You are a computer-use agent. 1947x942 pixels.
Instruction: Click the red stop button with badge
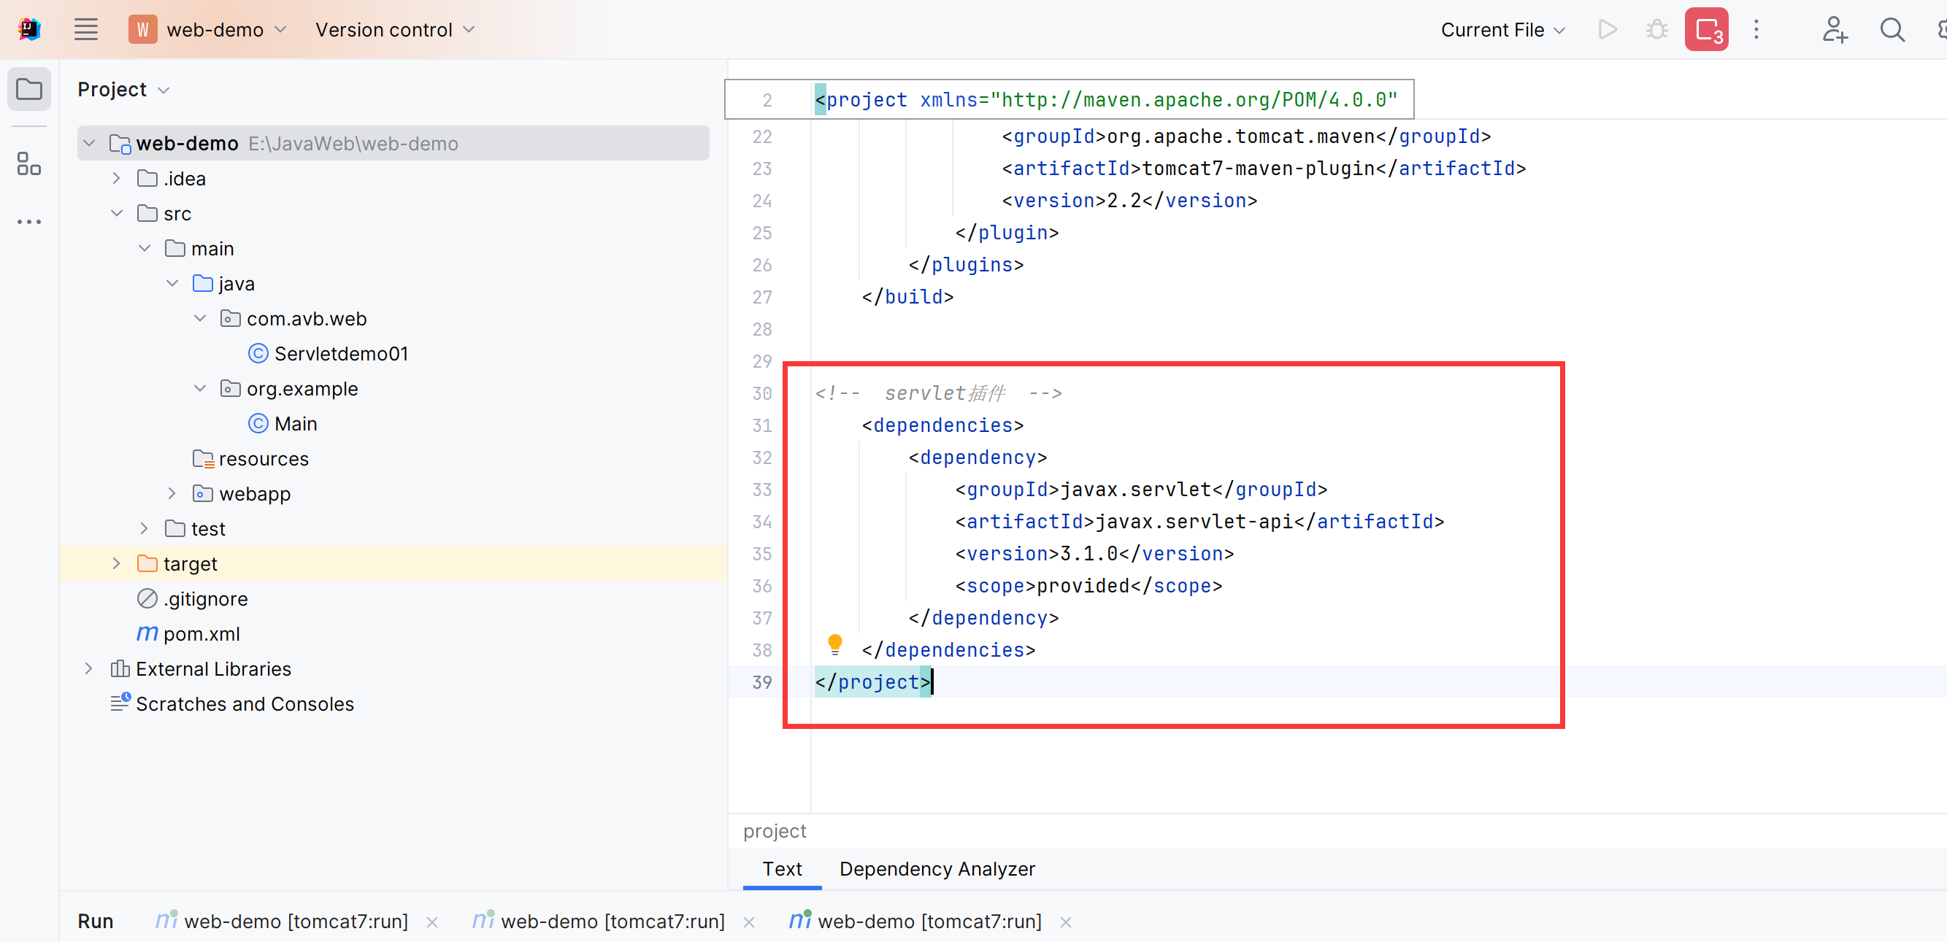click(x=1707, y=29)
